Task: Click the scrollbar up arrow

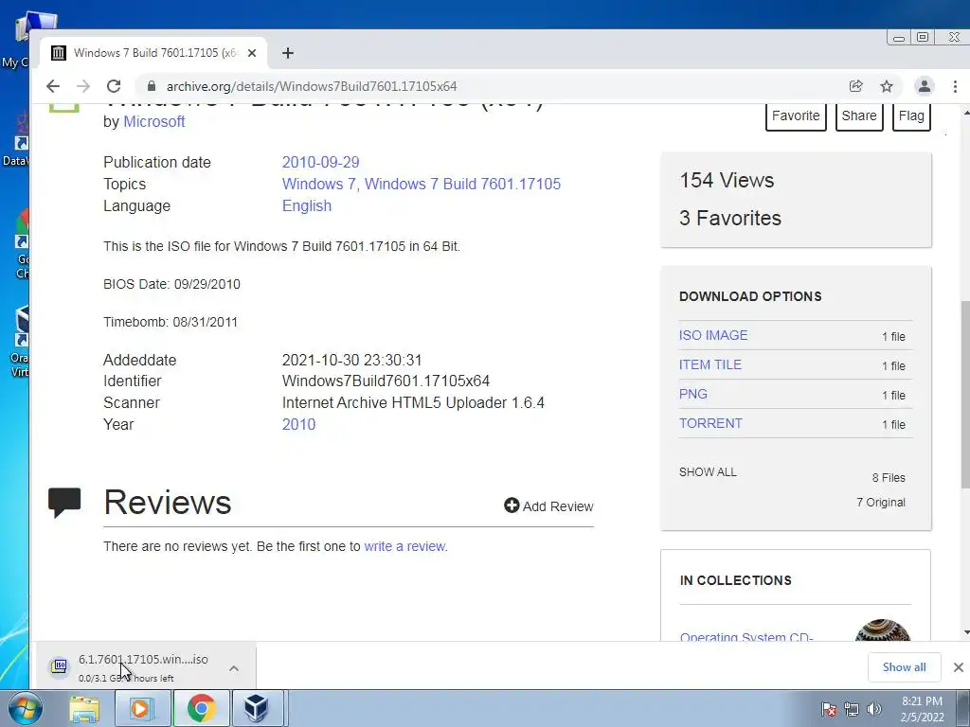Action: (965, 113)
